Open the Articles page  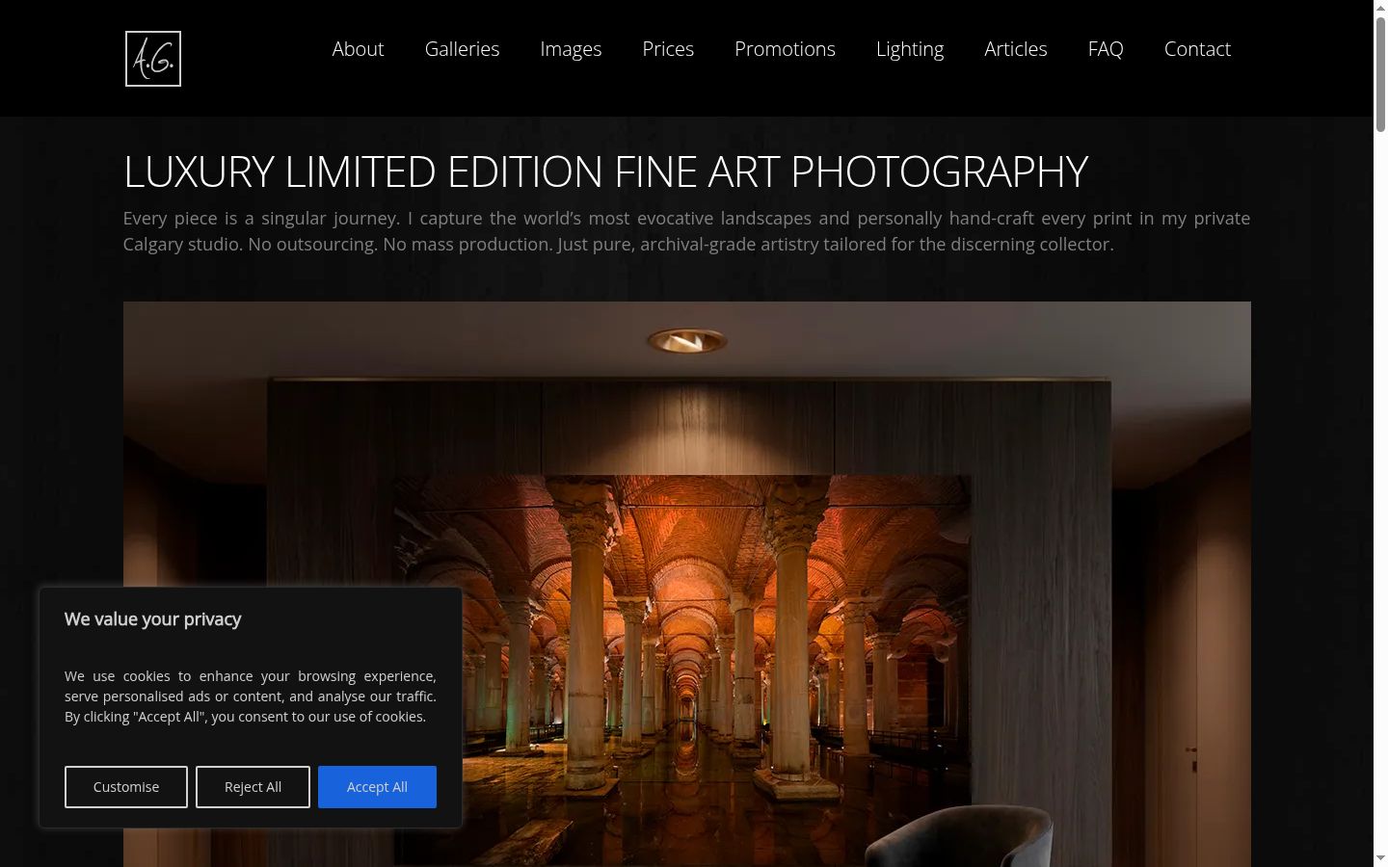tap(1016, 49)
